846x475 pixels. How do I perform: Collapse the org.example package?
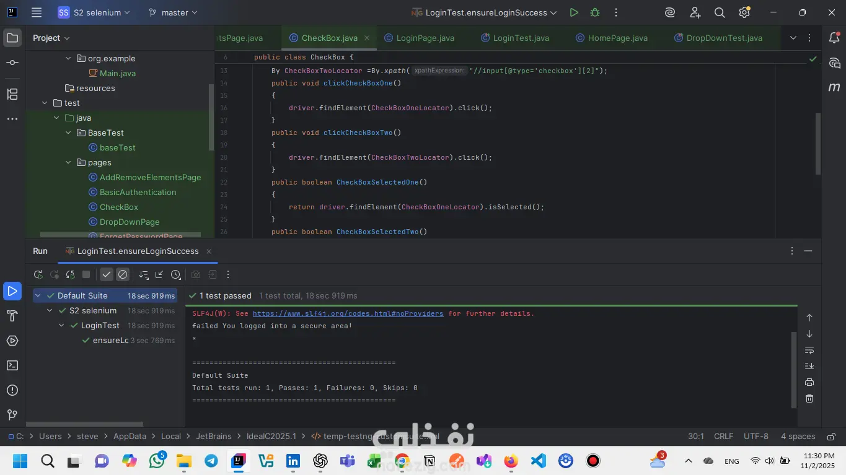point(68,58)
